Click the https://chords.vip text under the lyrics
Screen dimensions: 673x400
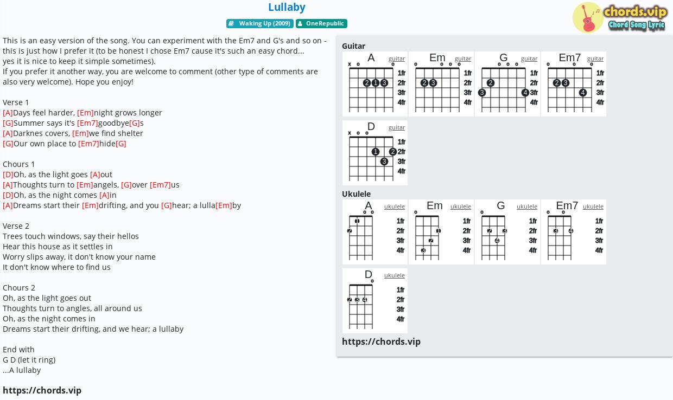tap(42, 390)
